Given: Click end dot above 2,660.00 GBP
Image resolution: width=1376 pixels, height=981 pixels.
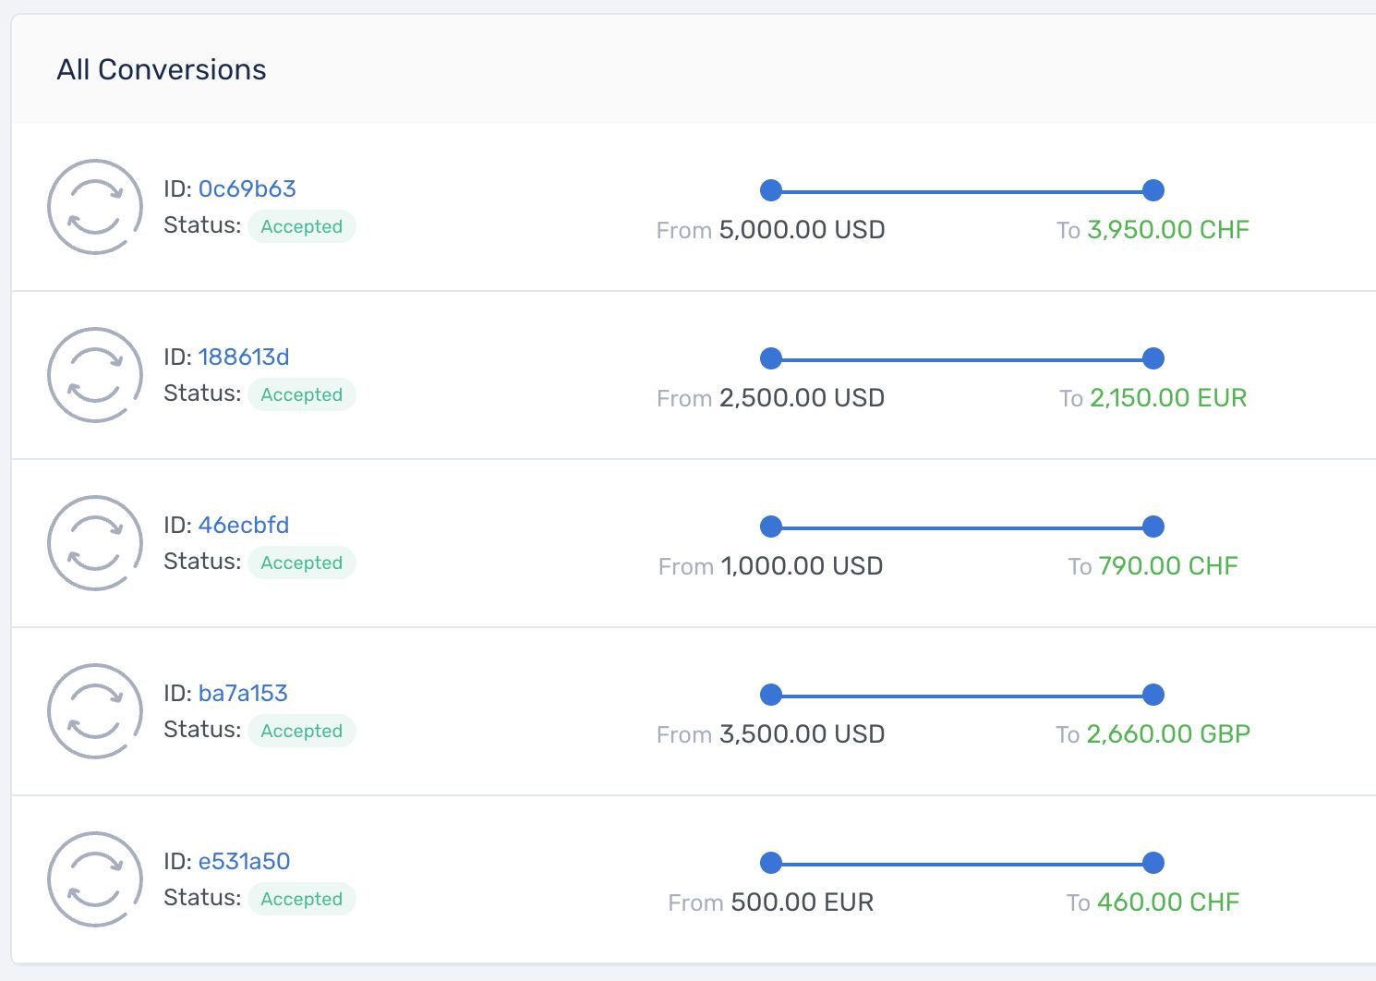Looking at the screenshot, I should click(1153, 695).
